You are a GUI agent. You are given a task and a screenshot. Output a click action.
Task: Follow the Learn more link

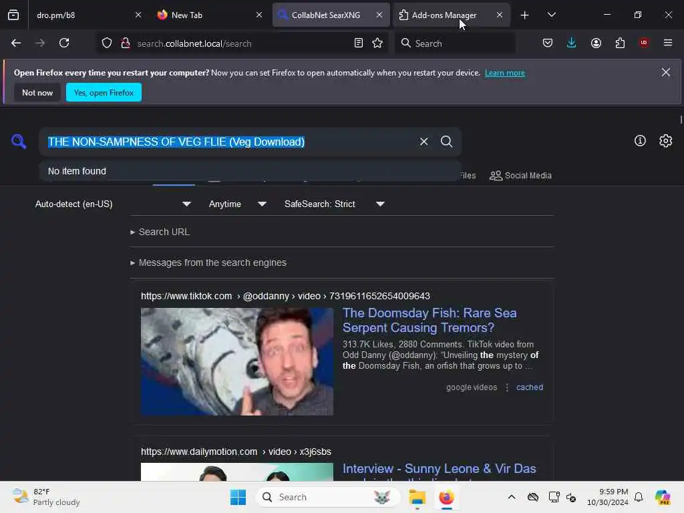point(505,73)
